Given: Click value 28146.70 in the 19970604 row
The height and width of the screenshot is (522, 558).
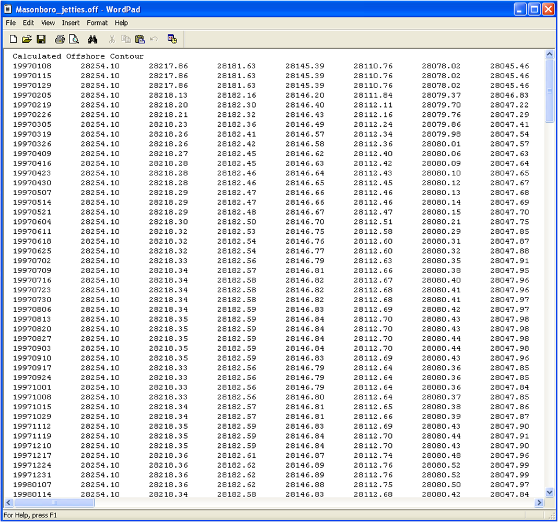Looking at the screenshot, I should [x=304, y=222].
